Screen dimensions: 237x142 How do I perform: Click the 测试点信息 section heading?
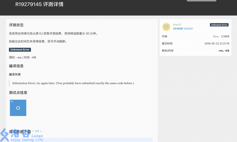[x=18, y=92]
